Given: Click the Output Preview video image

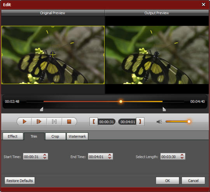Looking at the screenshot, I should click(157, 55).
